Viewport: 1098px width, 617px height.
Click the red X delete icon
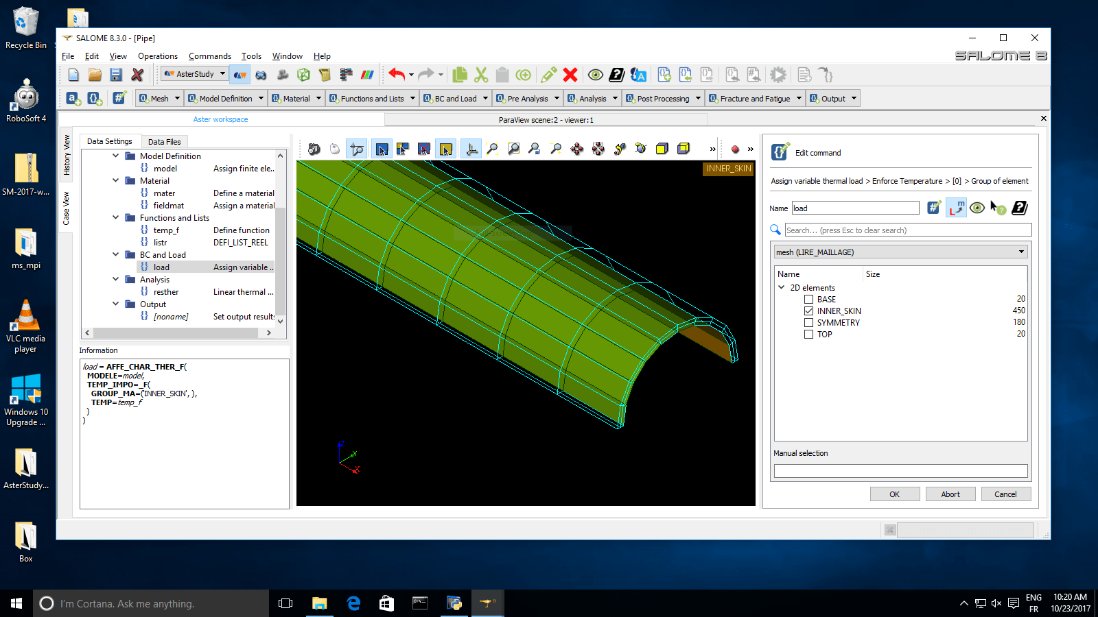click(570, 75)
